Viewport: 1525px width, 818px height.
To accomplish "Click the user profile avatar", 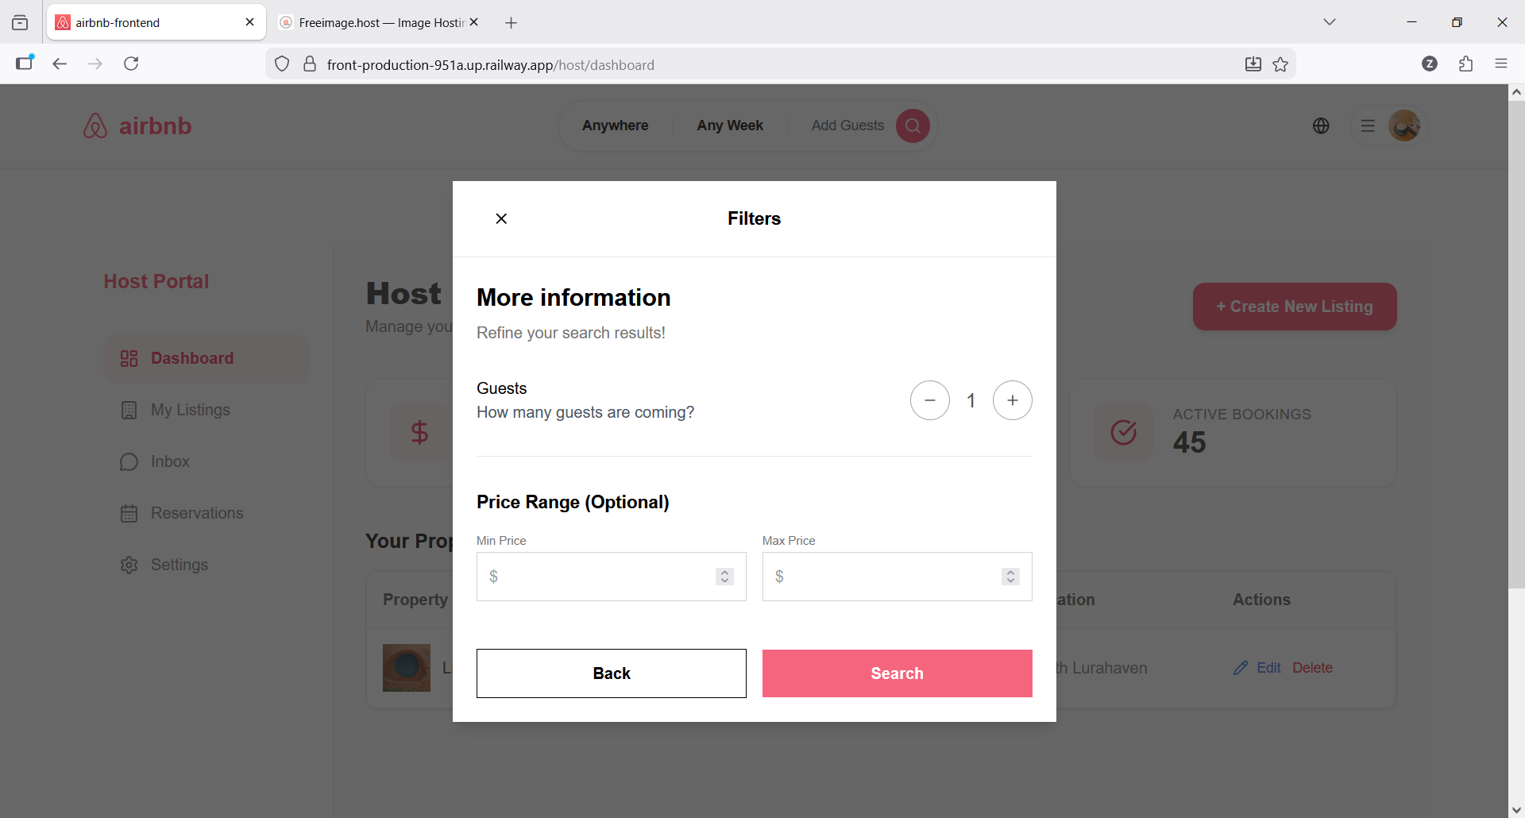I will pos(1404,125).
